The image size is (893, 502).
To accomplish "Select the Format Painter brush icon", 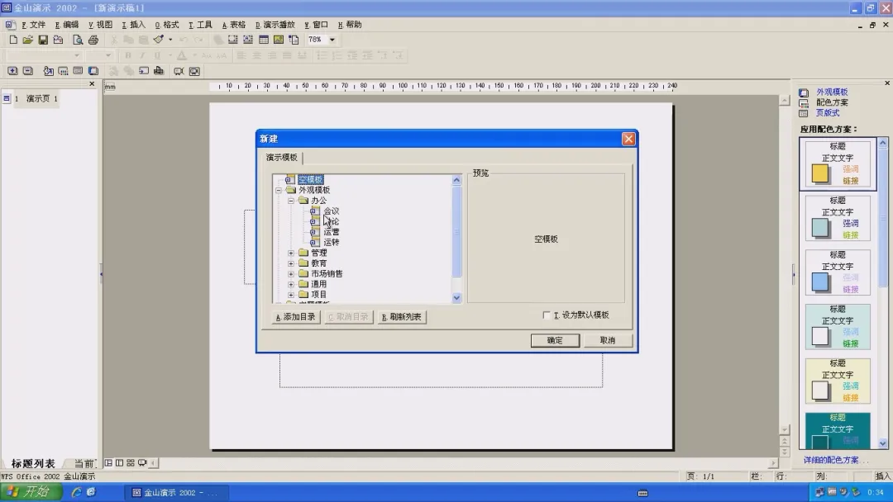I will [x=159, y=40].
